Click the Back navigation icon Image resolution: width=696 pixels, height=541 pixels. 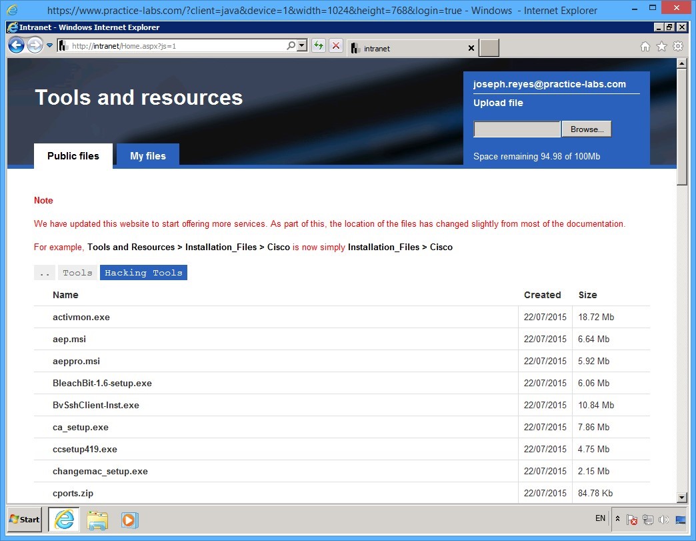(x=16, y=45)
